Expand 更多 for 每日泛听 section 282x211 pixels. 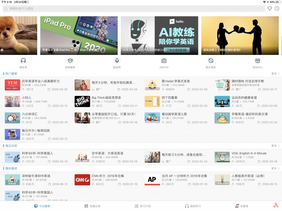coord(275,146)
